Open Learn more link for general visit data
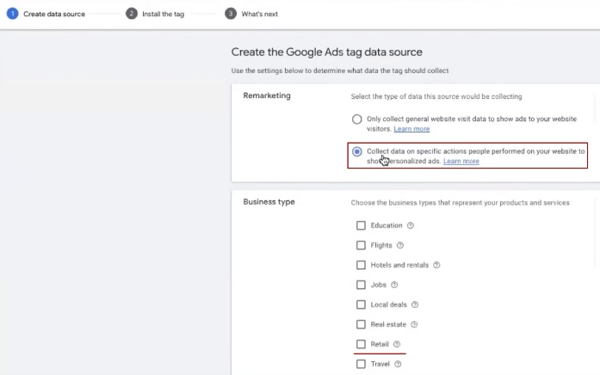This screenshot has height=375, width=600. pos(411,129)
